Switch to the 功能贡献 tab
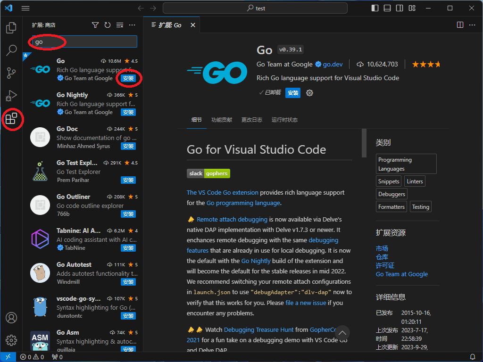The height and width of the screenshot is (362, 483). click(x=222, y=120)
